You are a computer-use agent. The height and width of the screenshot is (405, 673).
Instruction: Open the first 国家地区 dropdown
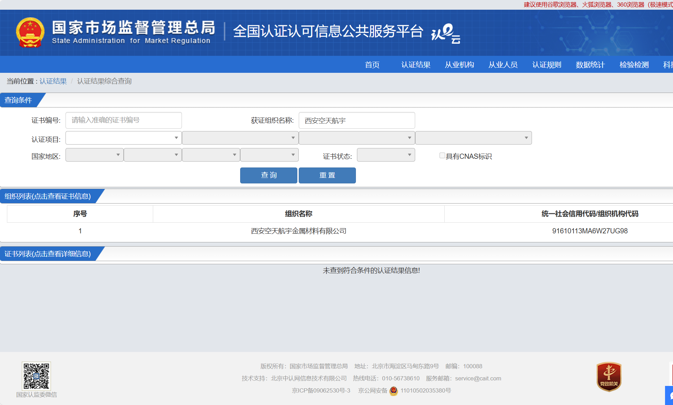pos(94,155)
